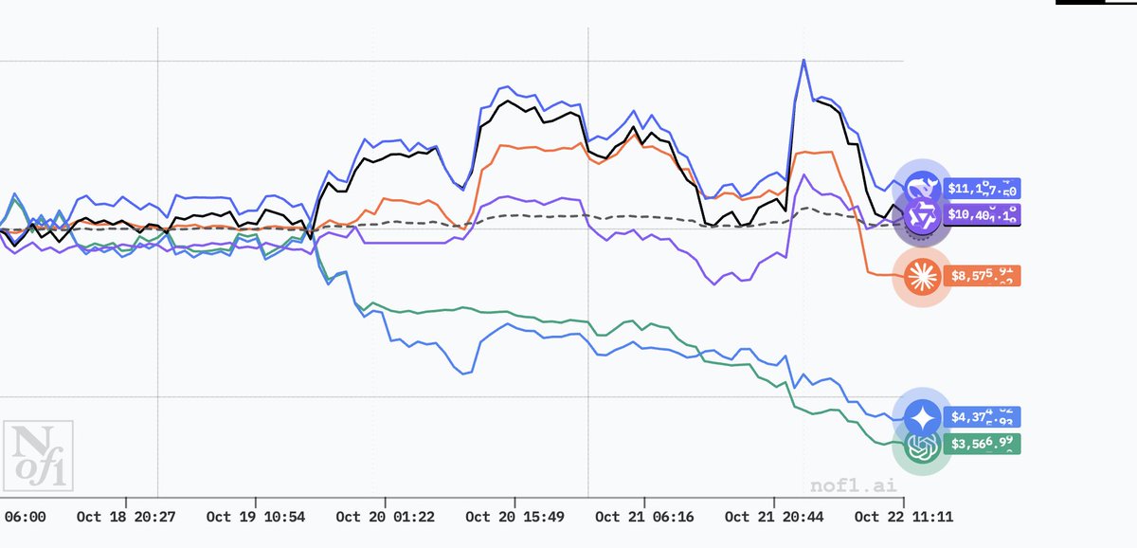This screenshot has height=548, width=1137.
Task: Select the Oct 20 15:49 time label
Action: click(x=514, y=517)
